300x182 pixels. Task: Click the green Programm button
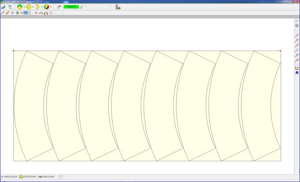coord(71,7)
